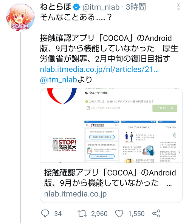Click the link card headline about COCOA
The height and width of the screenshot is (223, 189).
pyautogui.click(x=110, y=178)
